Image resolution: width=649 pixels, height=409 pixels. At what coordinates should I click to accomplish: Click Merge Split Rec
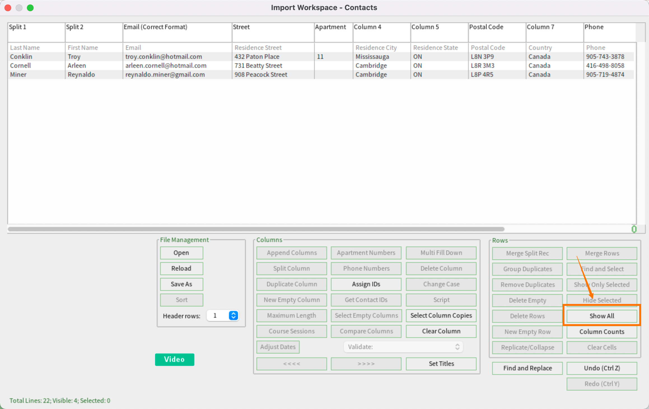coord(527,254)
